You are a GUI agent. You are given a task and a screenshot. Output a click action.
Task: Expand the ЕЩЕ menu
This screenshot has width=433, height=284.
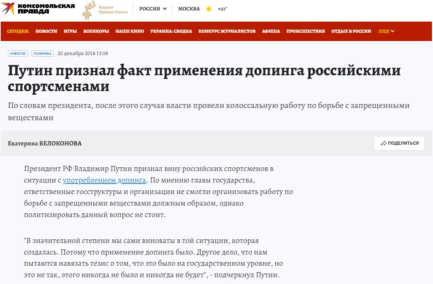point(386,31)
